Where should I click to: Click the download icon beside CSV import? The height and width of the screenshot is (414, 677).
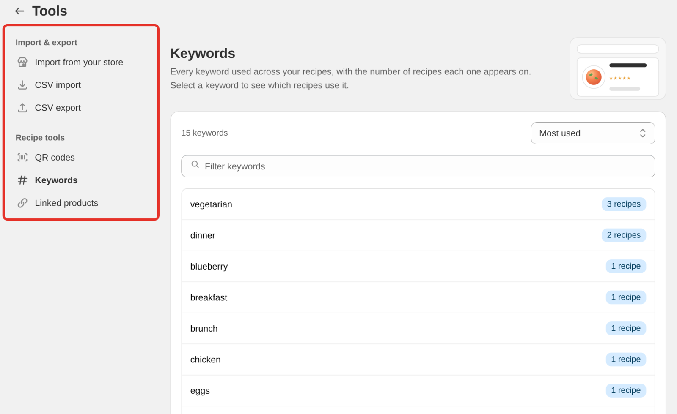[x=22, y=85]
